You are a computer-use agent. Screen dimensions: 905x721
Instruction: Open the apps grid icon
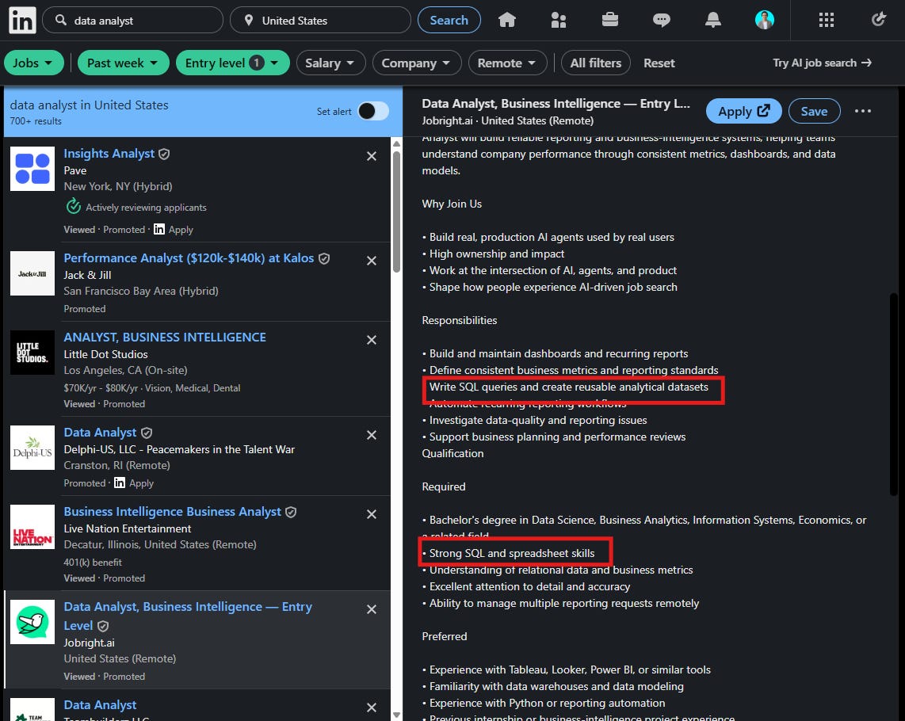pos(827,21)
